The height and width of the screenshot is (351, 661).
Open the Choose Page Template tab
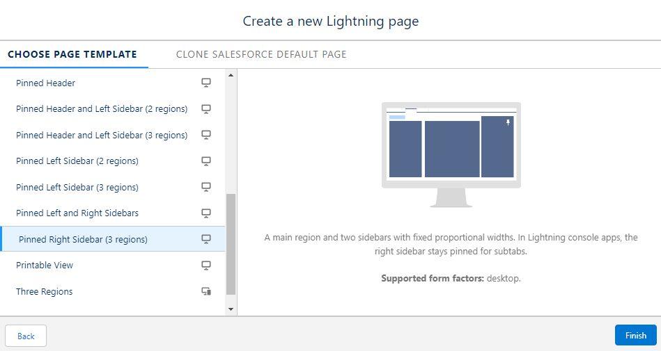click(72, 54)
